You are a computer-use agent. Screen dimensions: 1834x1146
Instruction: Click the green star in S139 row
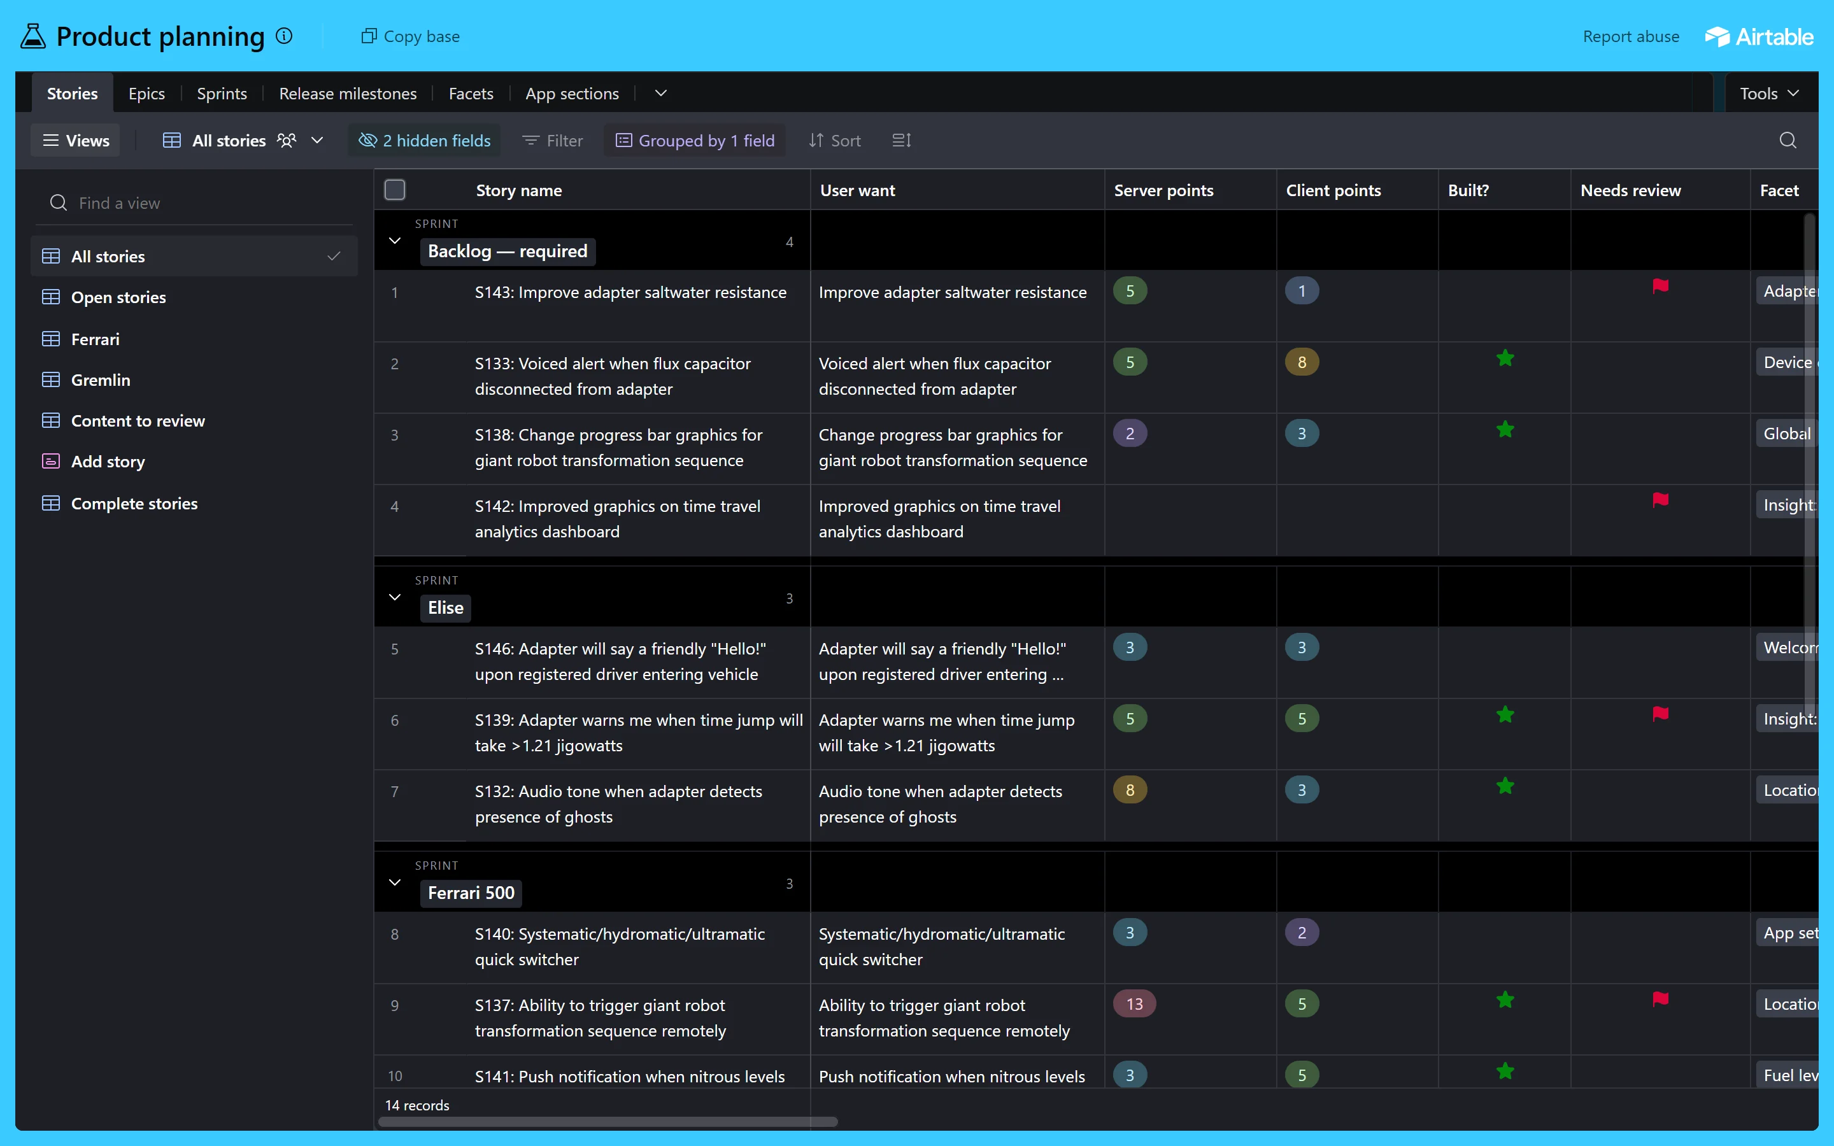1505,715
